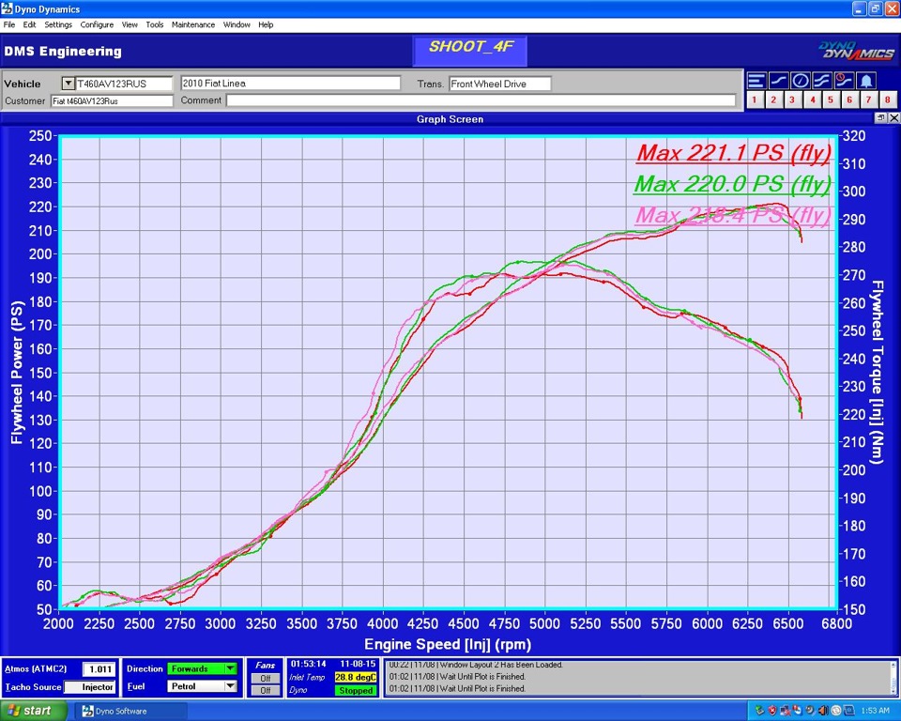Viewport: 901px width, 721px height.
Task: Undock the Graph Screen panel
Action: click(881, 118)
